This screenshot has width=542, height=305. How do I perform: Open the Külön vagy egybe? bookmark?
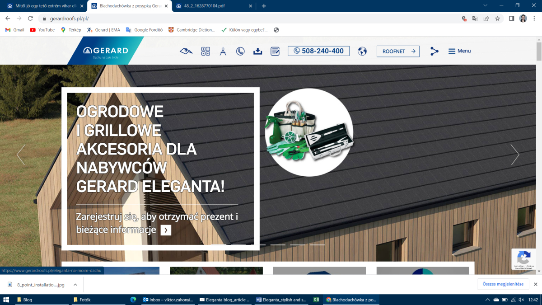click(x=244, y=30)
